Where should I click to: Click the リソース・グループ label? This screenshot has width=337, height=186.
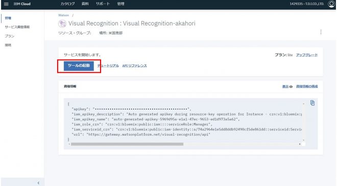pyautogui.click(x=75, y=33)
